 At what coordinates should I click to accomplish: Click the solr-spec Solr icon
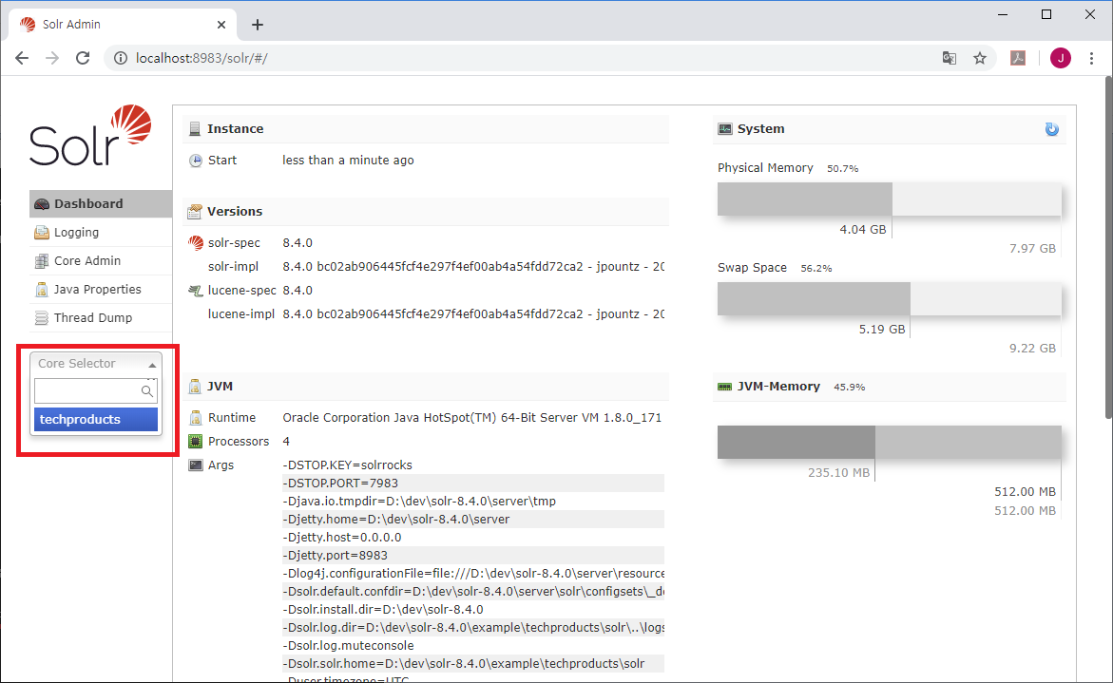click(x=195, y=242)
